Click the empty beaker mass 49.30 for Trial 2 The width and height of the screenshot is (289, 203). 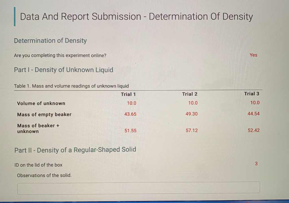192,114
